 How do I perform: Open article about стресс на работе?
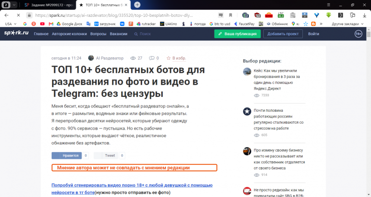pyautogui.click(x=278, y=119)
